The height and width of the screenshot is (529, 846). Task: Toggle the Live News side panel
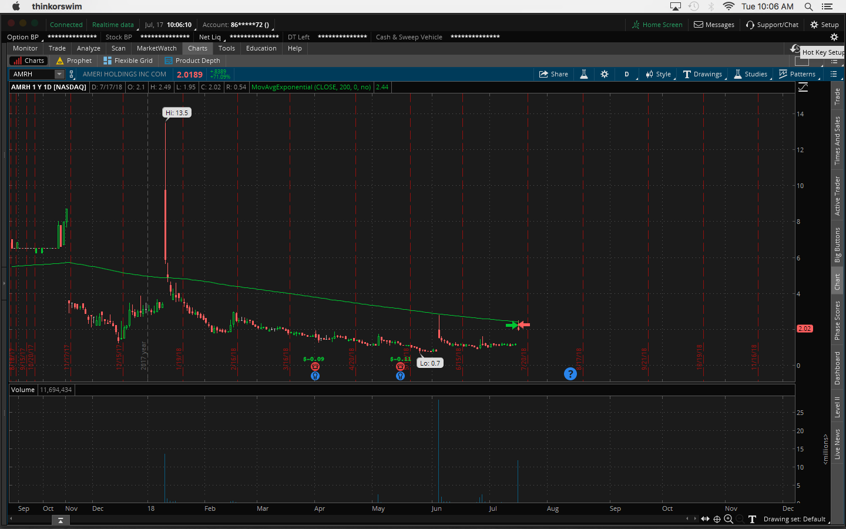838,444
